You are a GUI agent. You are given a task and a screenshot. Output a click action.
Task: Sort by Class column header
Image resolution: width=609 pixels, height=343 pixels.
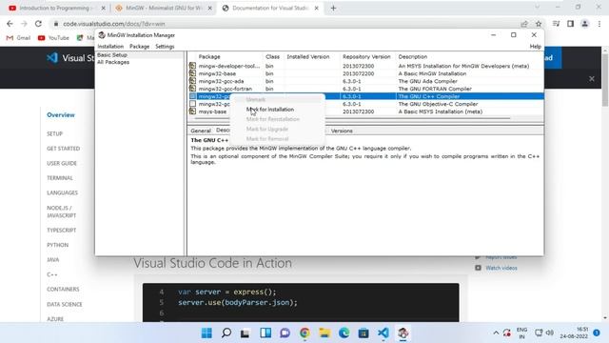(x=273, y=57)
